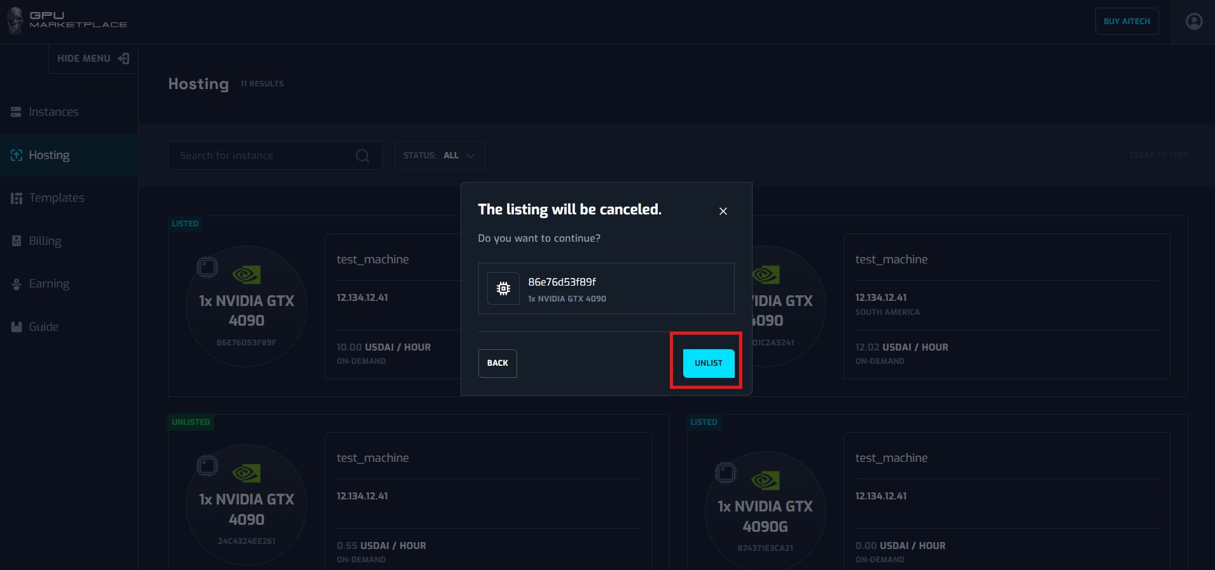Click Clear Filters link
Image resolution: width=1215 pixels, height=570 pixels.
coord(1158,155)
